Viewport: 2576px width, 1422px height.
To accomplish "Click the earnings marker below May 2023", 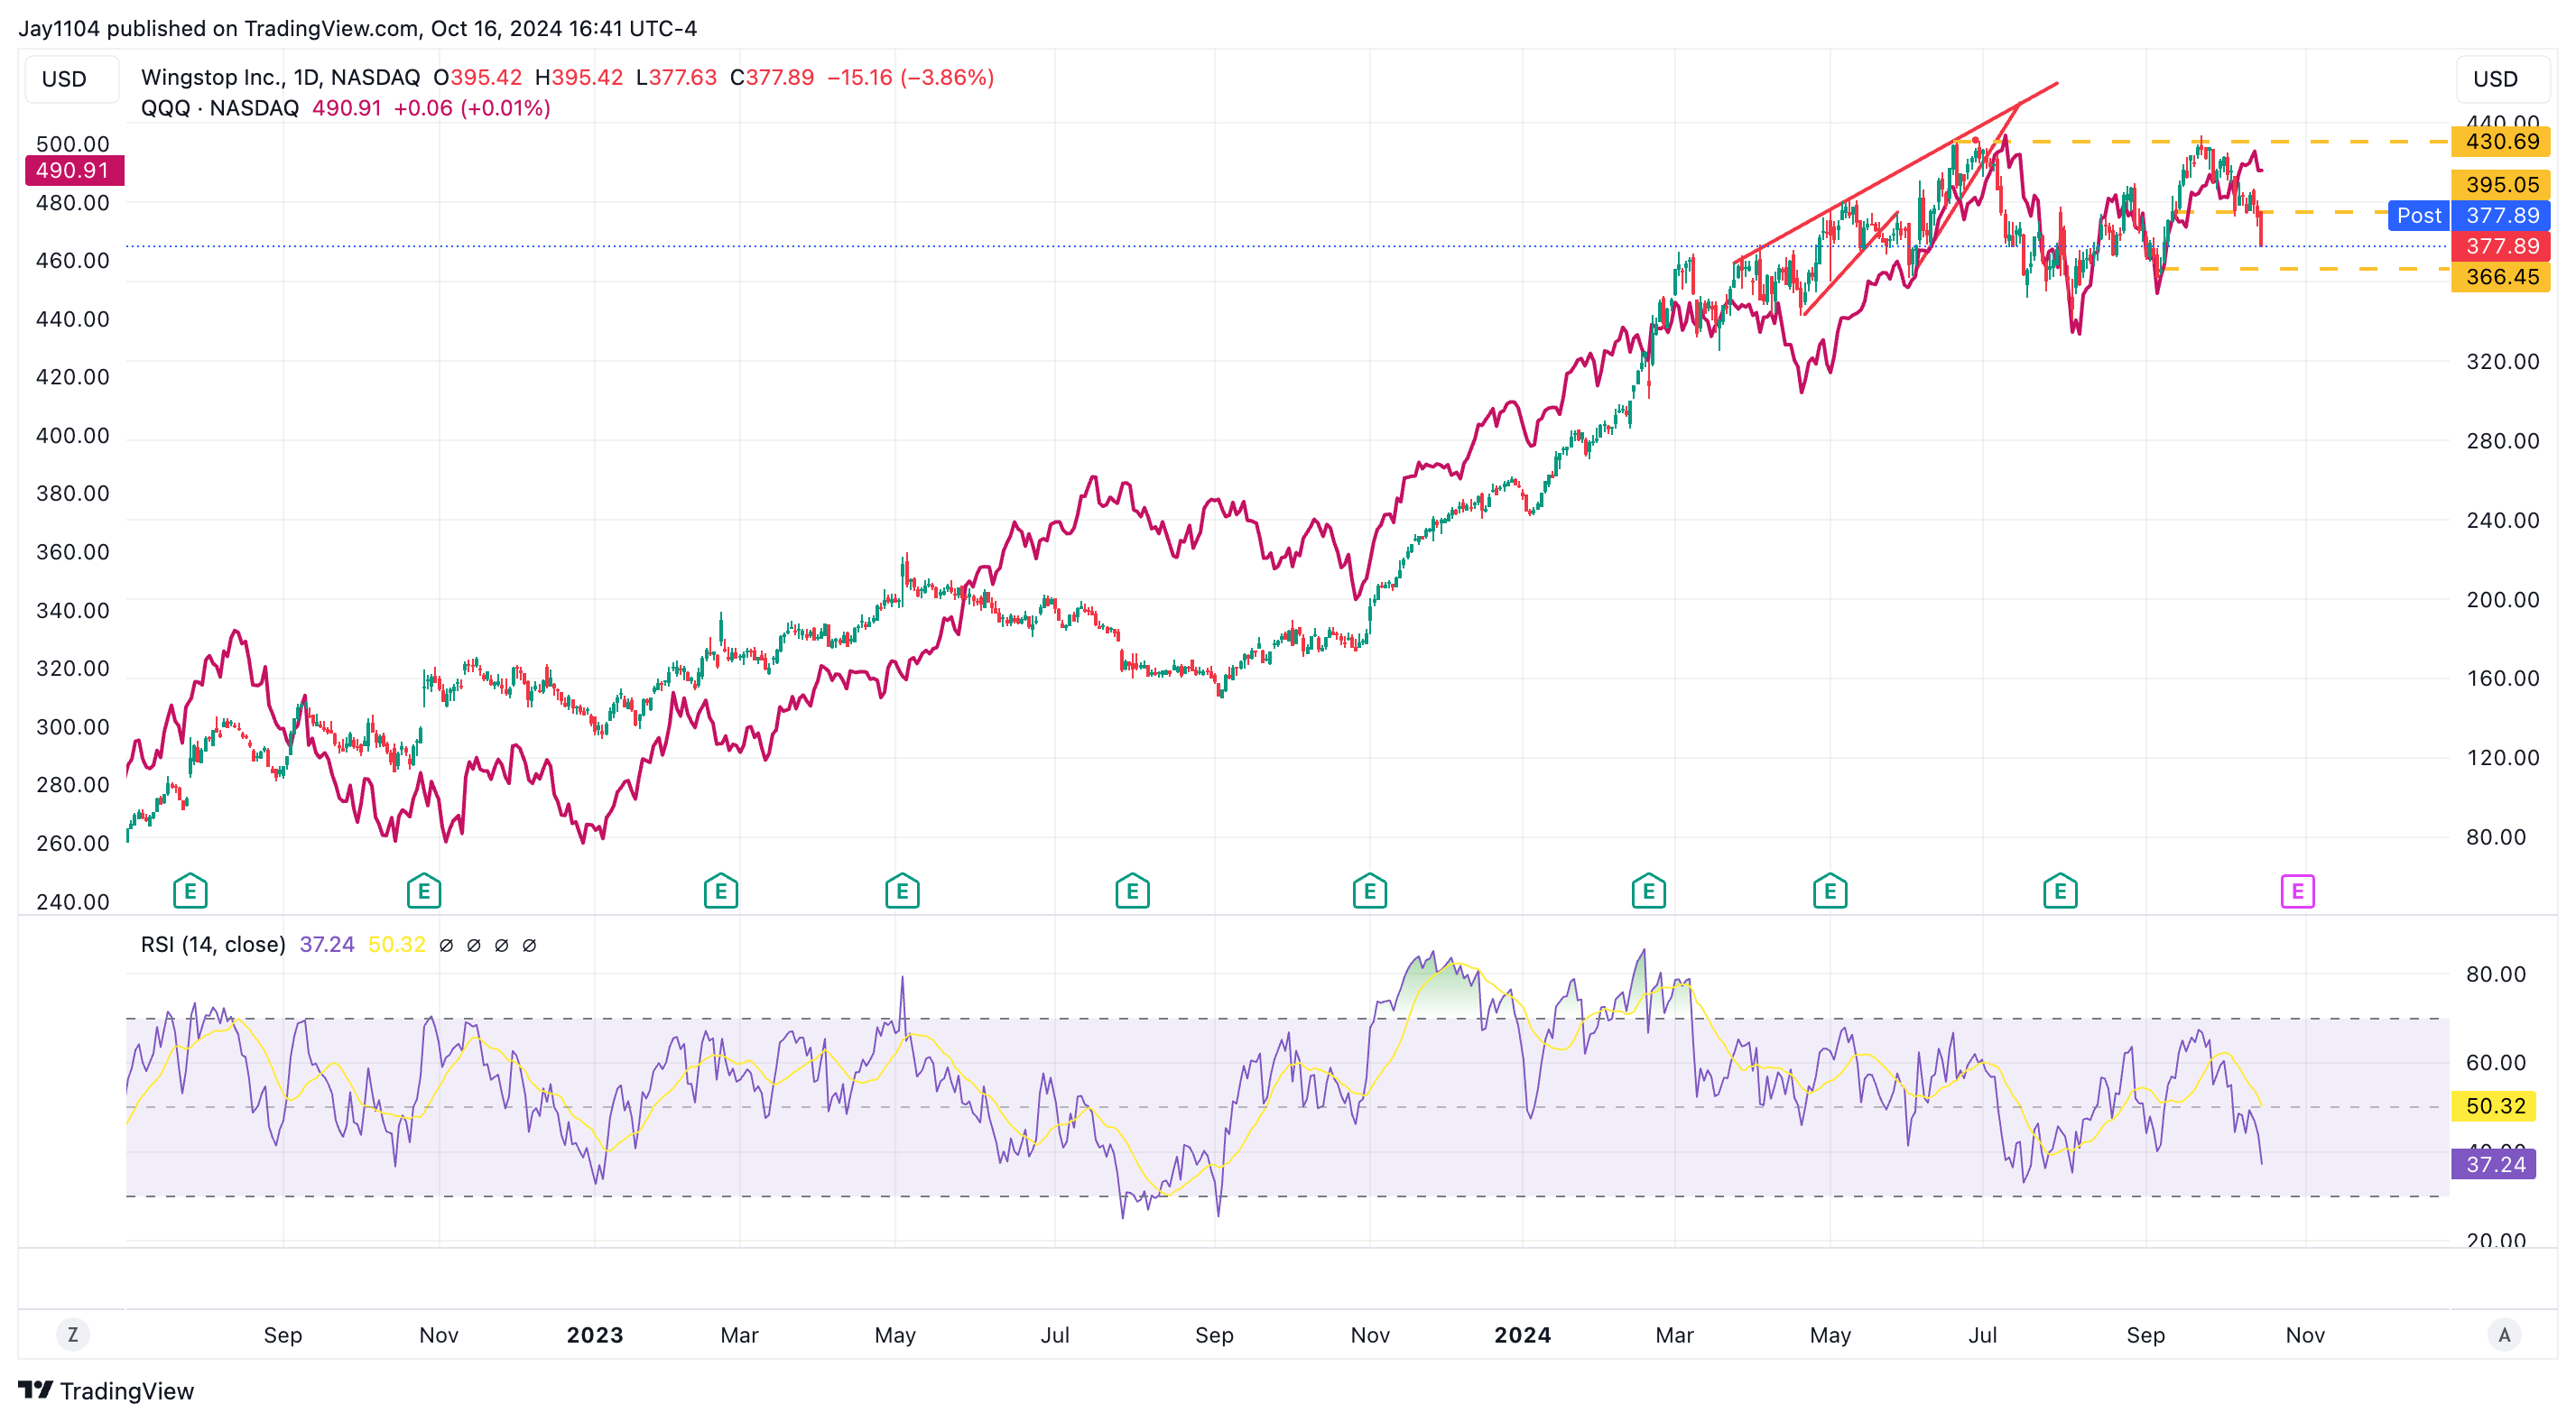I will point(902,890).
